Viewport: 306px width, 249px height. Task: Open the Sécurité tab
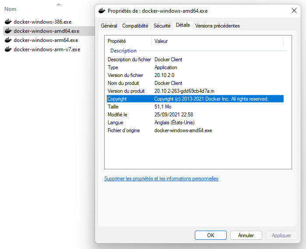[x=162, y=26]
